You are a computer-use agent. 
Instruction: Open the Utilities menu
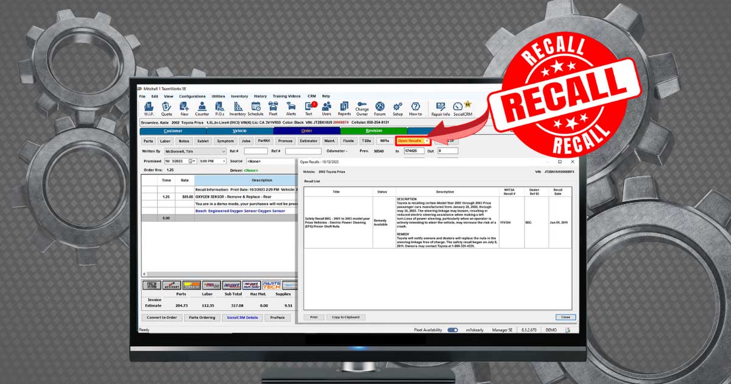218,96
